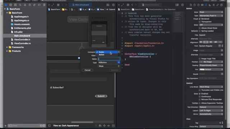Viewport: 230px width, 129px height.
Task: Enable Allows Mixed State
Action: pyautogui.click(x=200, y=28)
